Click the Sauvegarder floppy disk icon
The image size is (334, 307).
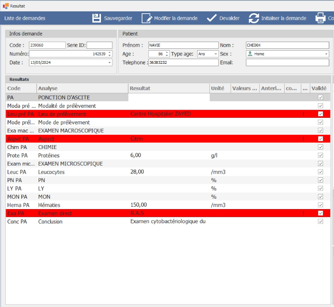click(97, 18)
